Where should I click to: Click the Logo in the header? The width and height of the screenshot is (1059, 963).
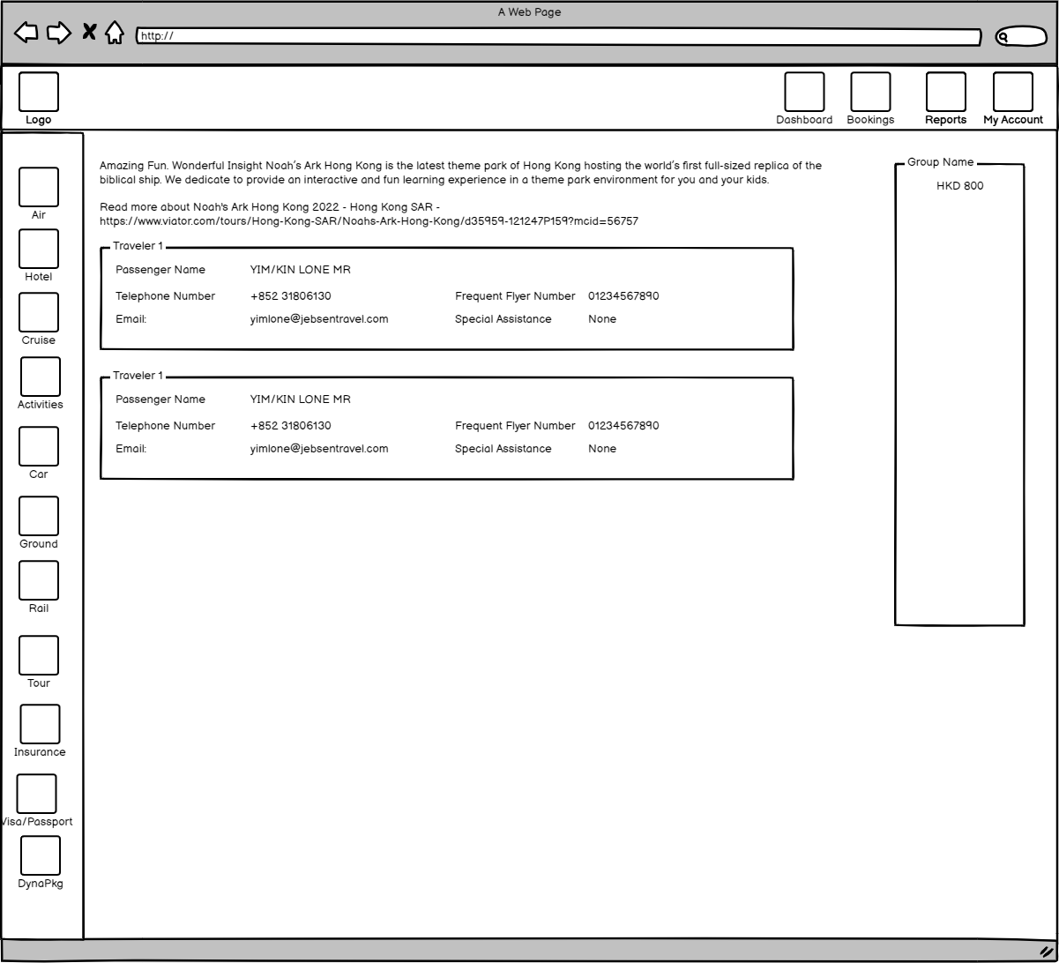point(39,93)
